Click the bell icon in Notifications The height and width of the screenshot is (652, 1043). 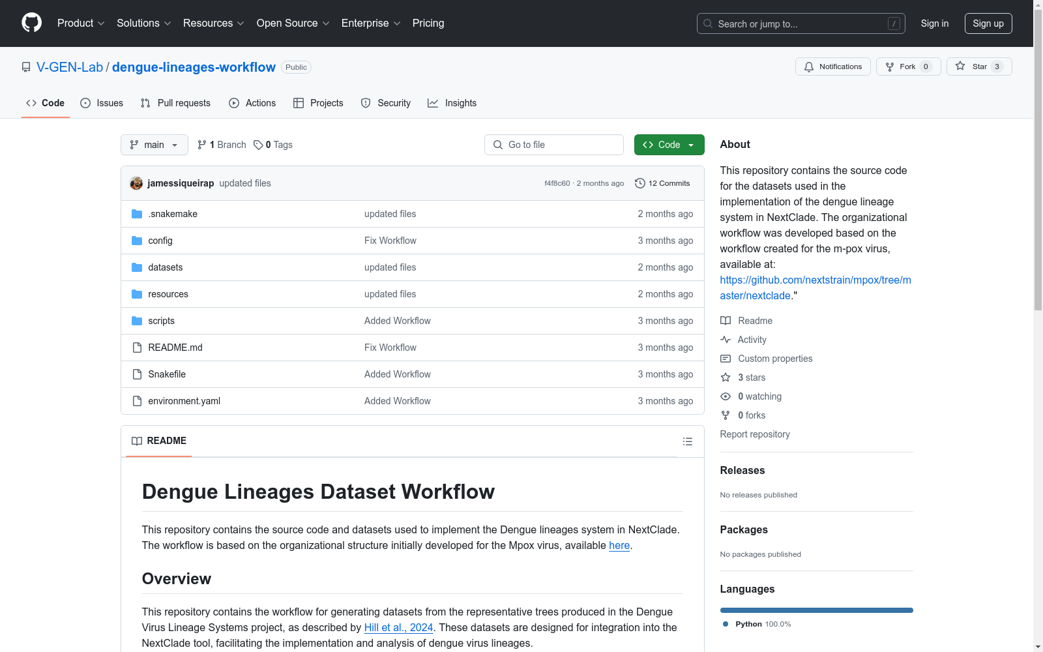[809, 67]
